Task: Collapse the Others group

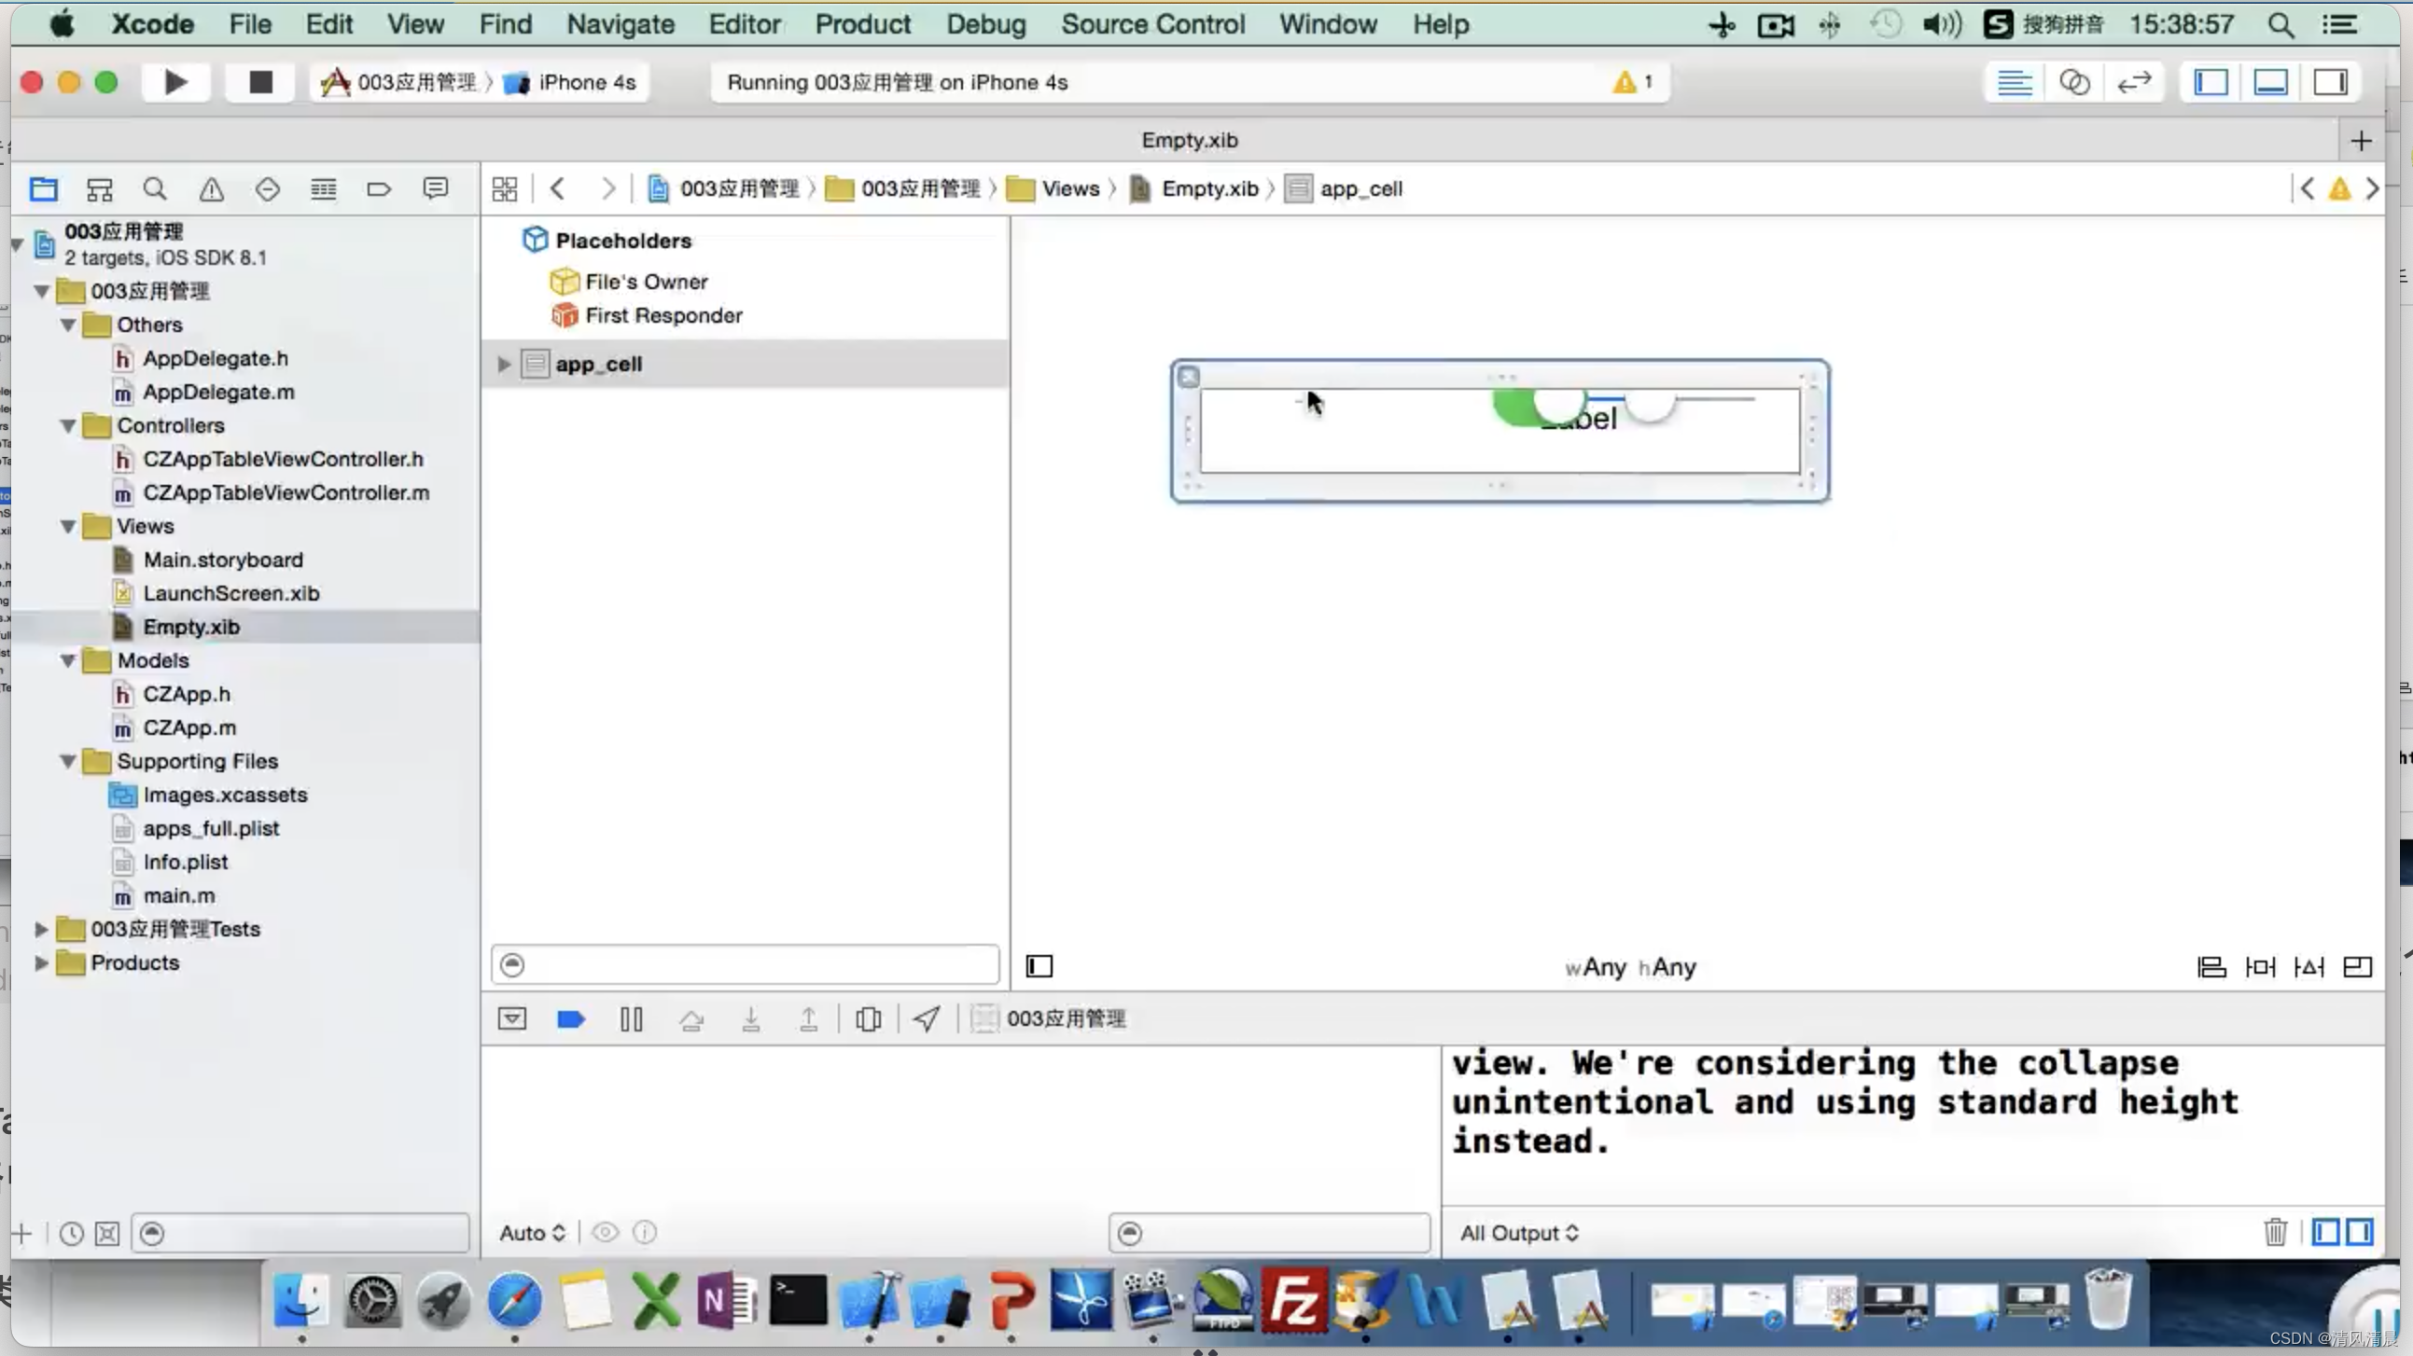Action: [68, 325]
